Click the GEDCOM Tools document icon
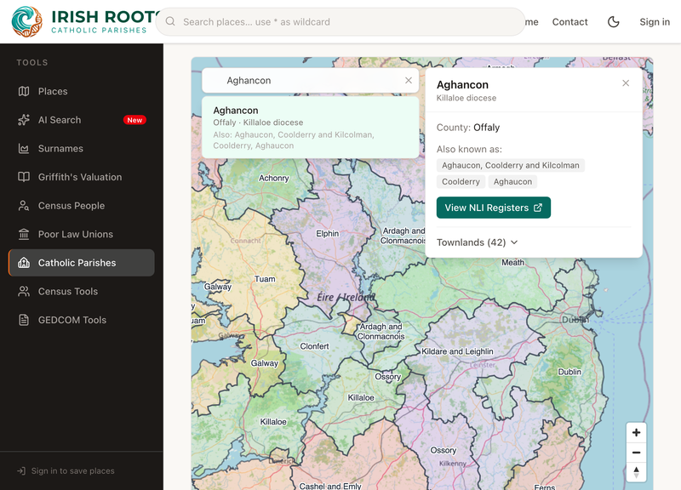The image size is (681, 490). click(x=24, y=320)
